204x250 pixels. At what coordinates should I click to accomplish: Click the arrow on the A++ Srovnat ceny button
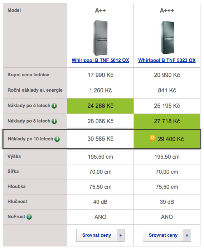coord(121,235)
